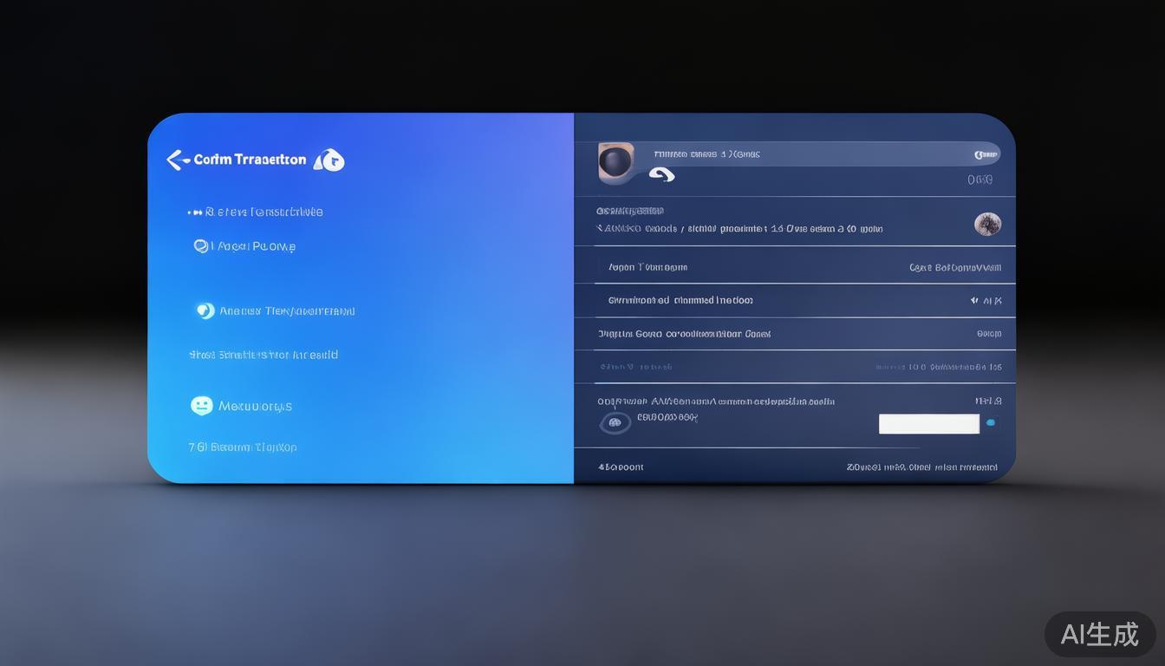
Task: Select the Networks entry in the sidebar menu
Action: click(x=254, y=405)
